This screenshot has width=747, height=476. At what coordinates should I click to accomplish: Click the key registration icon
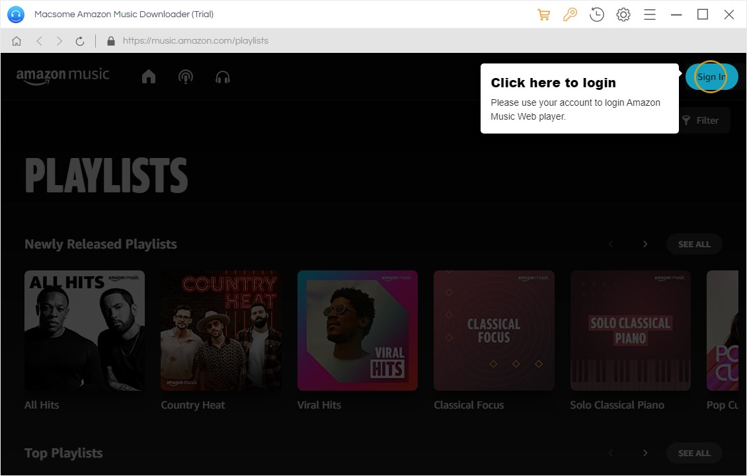[570, 15]
